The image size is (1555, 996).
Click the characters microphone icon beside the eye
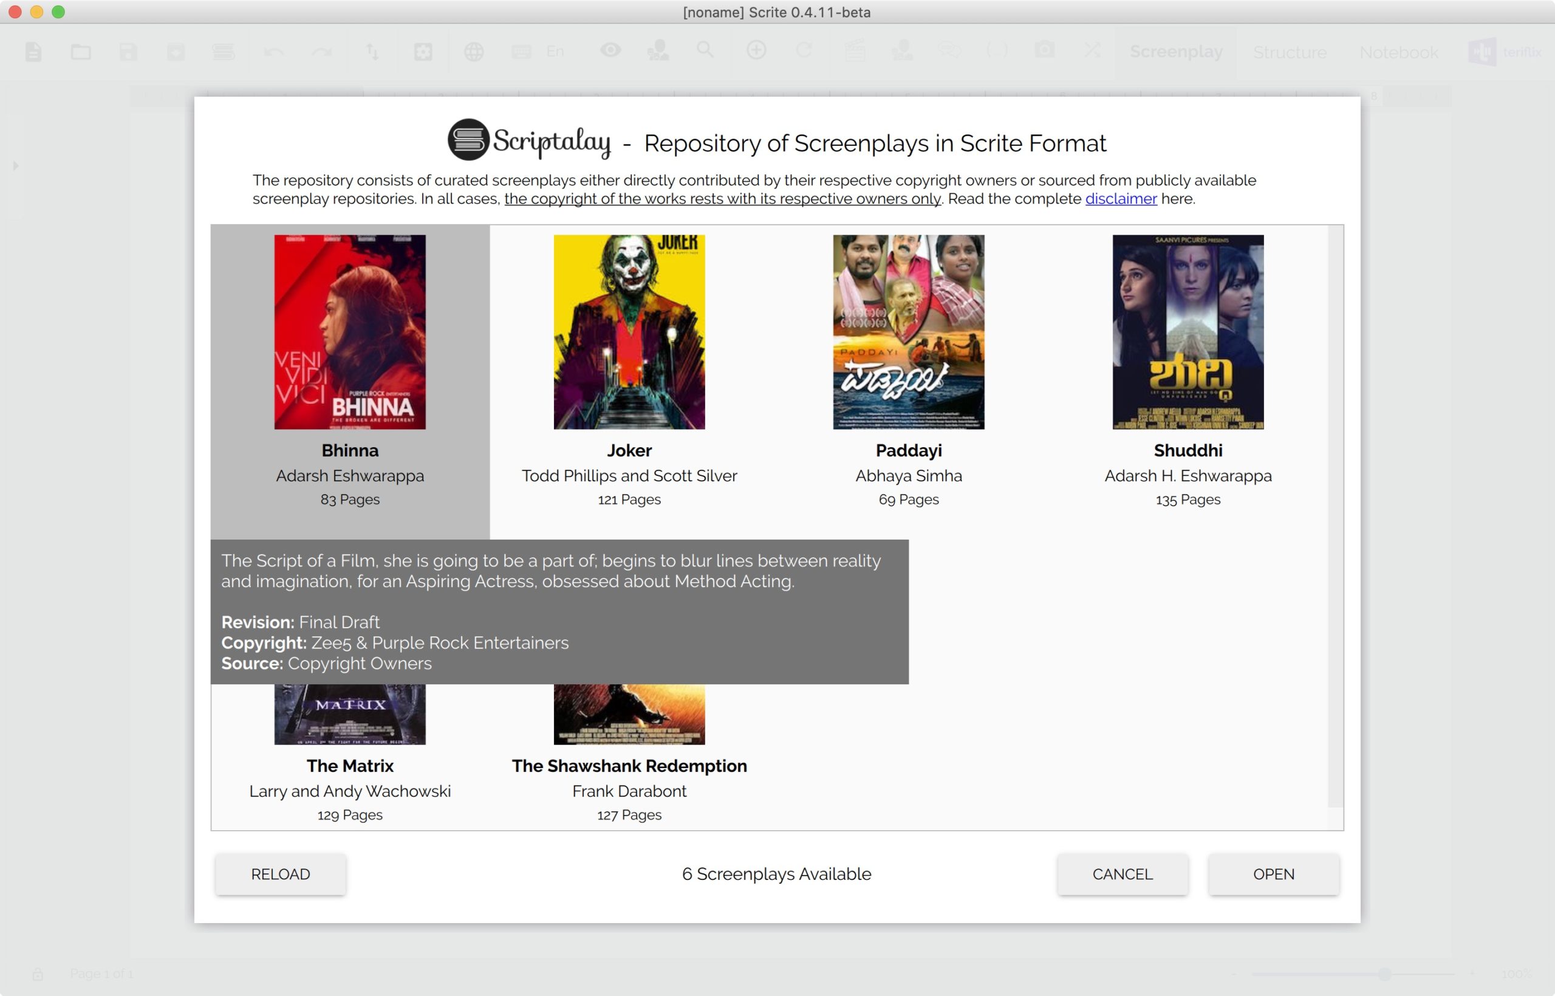[658, 50]
